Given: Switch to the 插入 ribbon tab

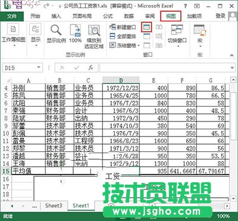Looking at the screenshot, I should 56,16.
